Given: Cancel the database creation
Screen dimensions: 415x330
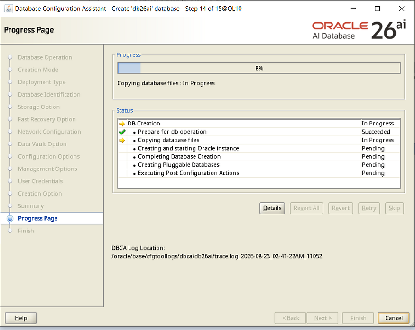Looking at the screenshot, I should [x=394, y=318].
